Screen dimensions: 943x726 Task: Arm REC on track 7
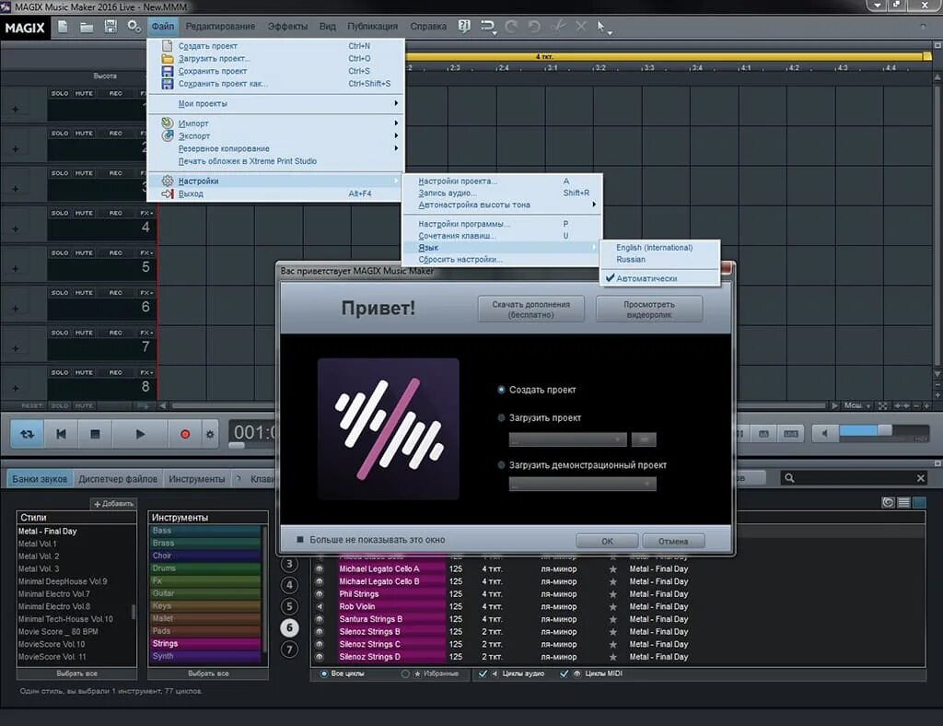(115, 333)
